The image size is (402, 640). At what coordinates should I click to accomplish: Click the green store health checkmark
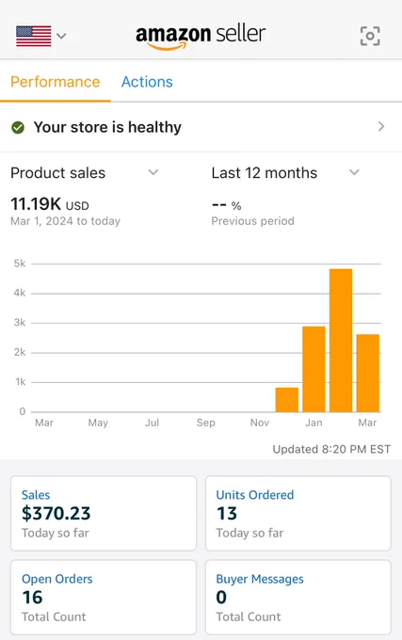[x=18, y=127]
